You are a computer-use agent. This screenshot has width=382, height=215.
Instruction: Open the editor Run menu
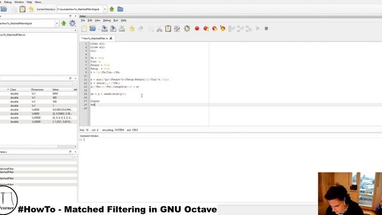click(116, 20)
